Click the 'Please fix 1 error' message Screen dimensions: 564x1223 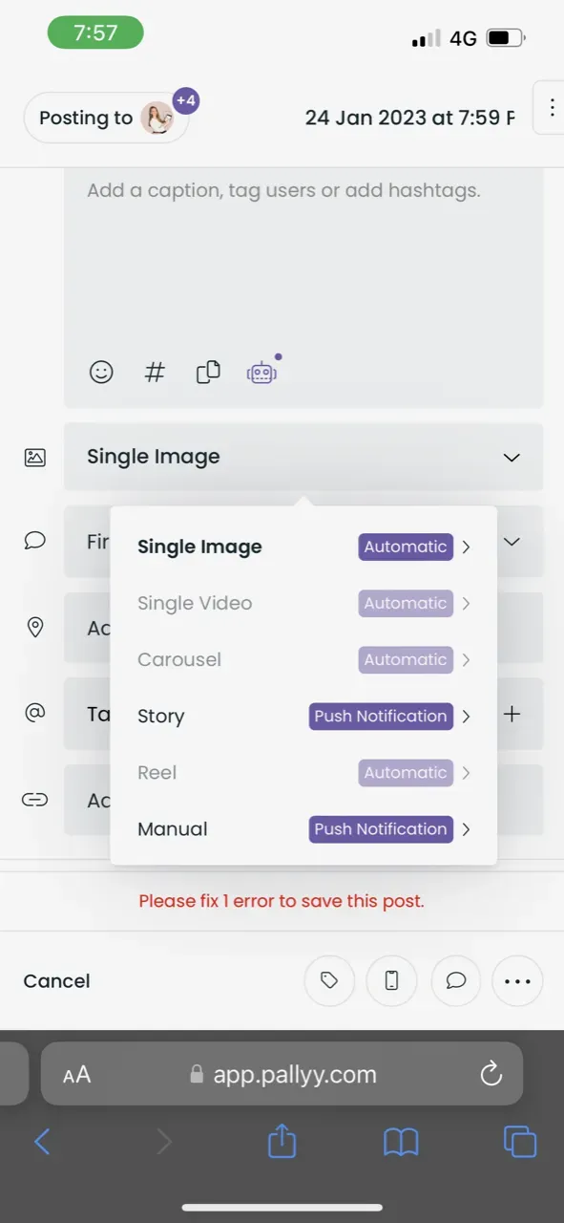pos(282,901)
